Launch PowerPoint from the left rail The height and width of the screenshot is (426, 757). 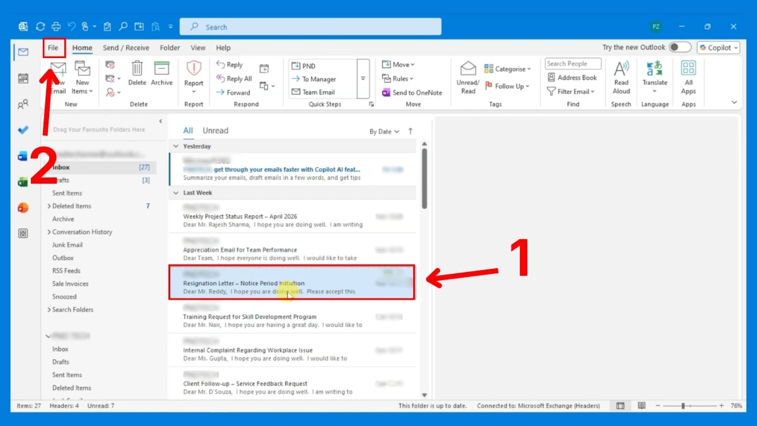click(23, 208)
